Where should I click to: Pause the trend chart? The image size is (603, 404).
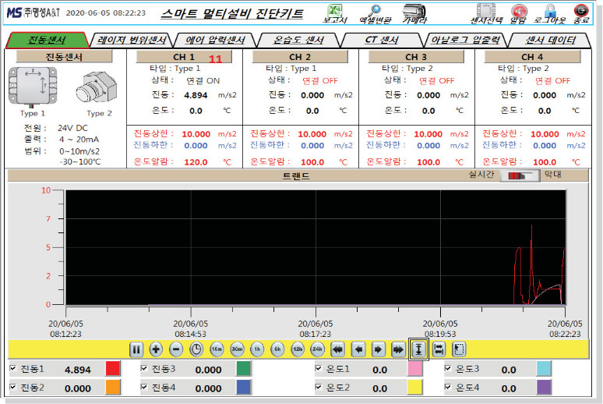tap(136, 349)
